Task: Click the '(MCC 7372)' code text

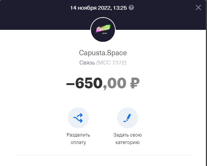Action: (111, 63)
